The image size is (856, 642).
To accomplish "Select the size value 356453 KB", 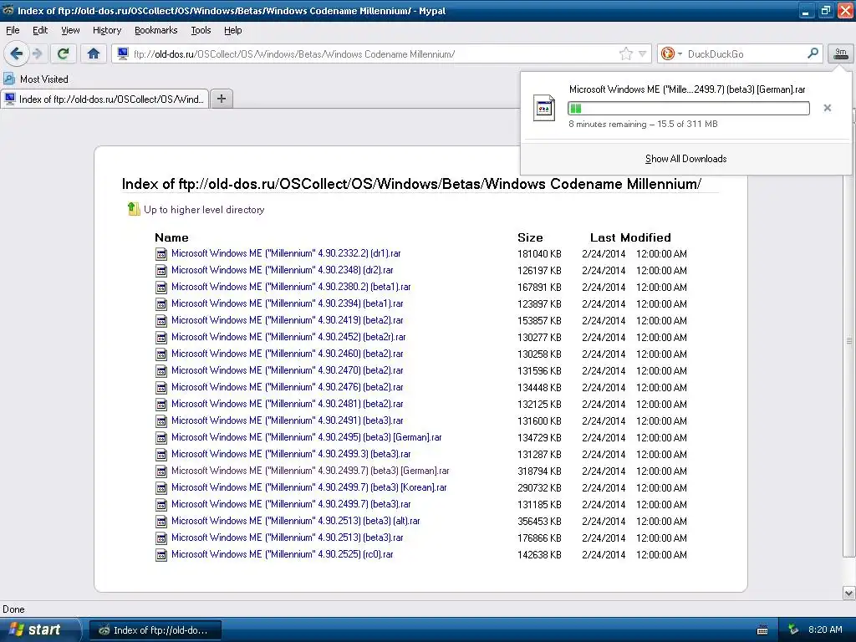I will coord(539,522).
